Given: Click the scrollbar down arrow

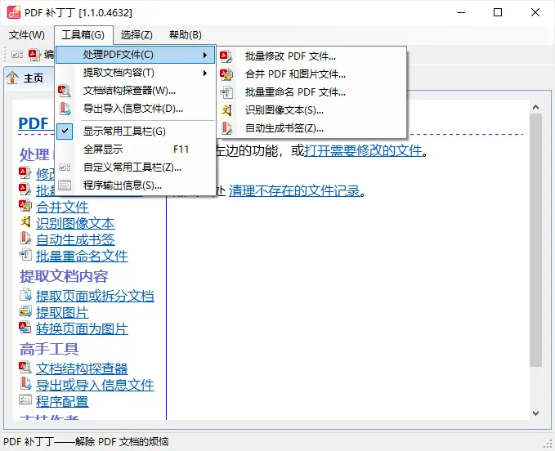Looking at the screenshot, I should click(x=536, y=413).
